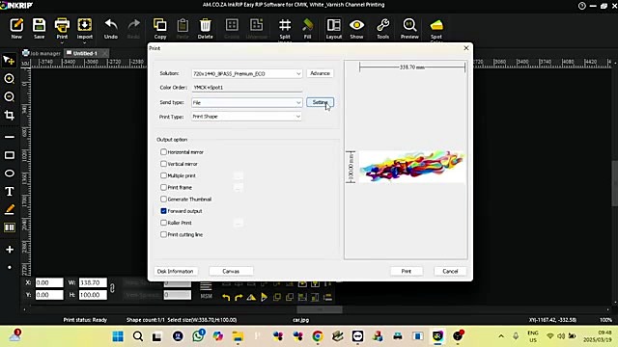Select the pencil tool in left sidebar
This screenshot has width=618, height=347.
tap(9, 210)
